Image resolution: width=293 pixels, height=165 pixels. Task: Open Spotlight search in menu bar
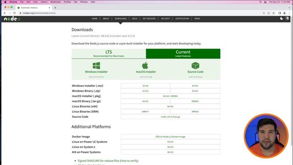tap(260, 2)
